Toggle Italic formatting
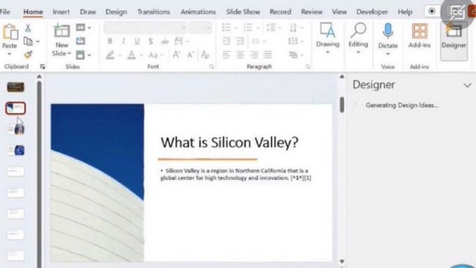Image resolution: width=476 pixels, height=268 pixels. (123, 41)
